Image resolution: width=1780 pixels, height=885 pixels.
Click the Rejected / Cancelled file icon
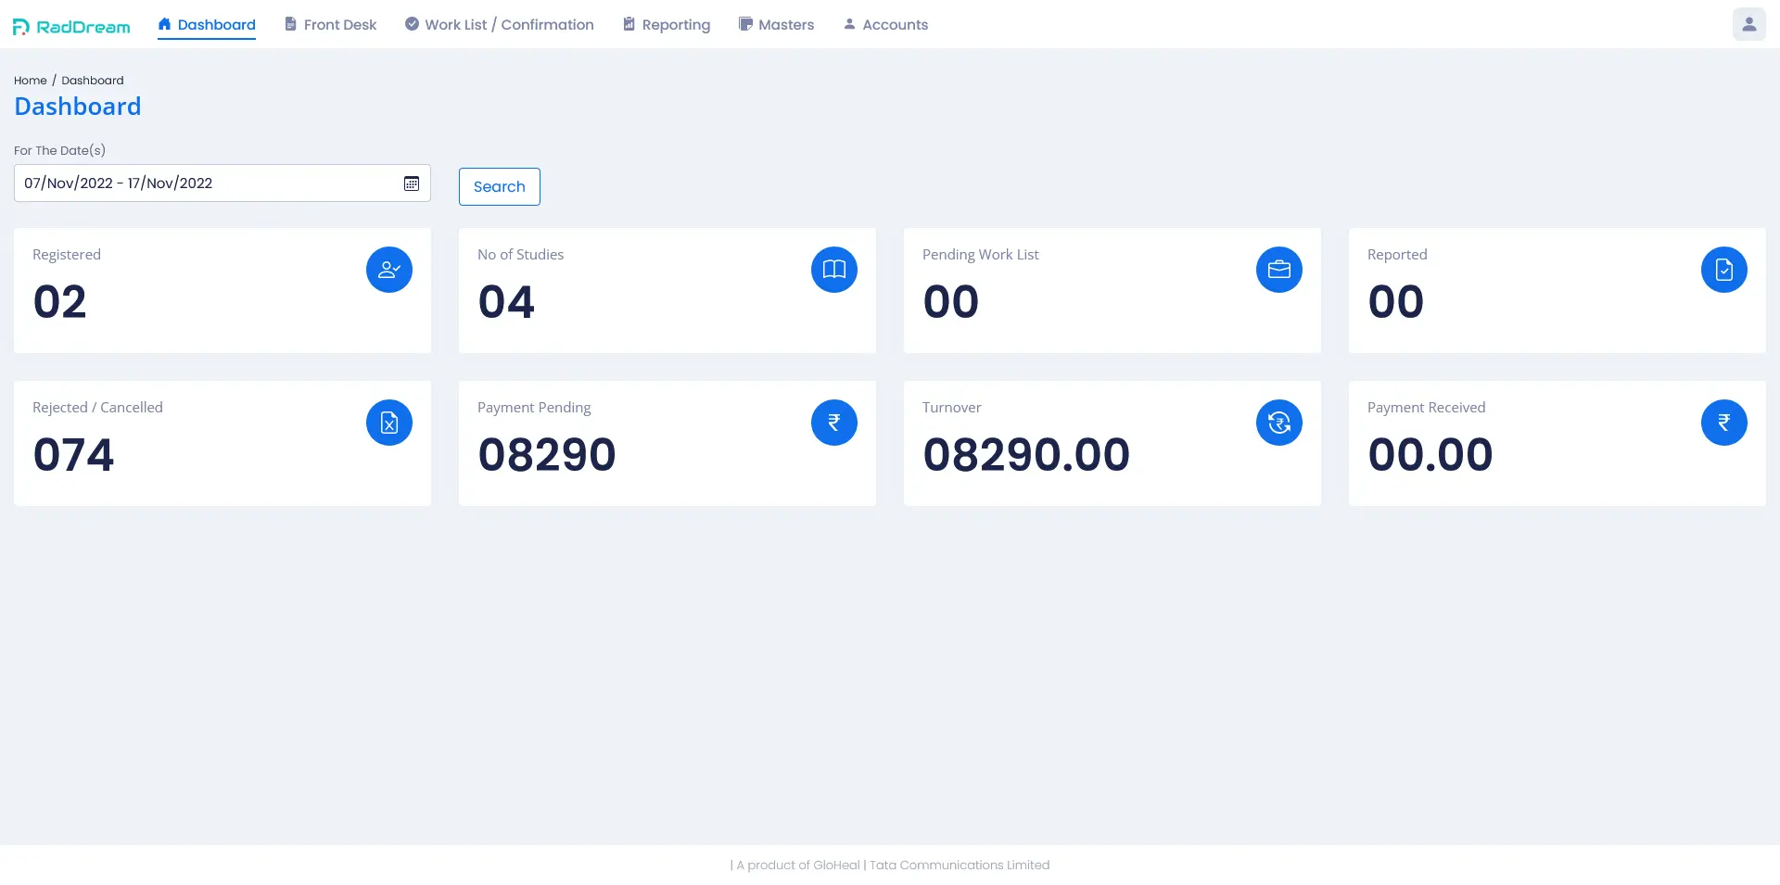tap(389, 423)
